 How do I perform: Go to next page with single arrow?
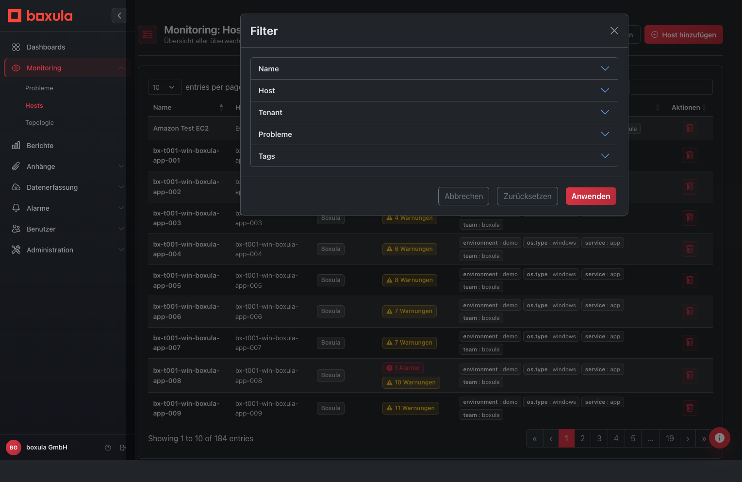688,438
